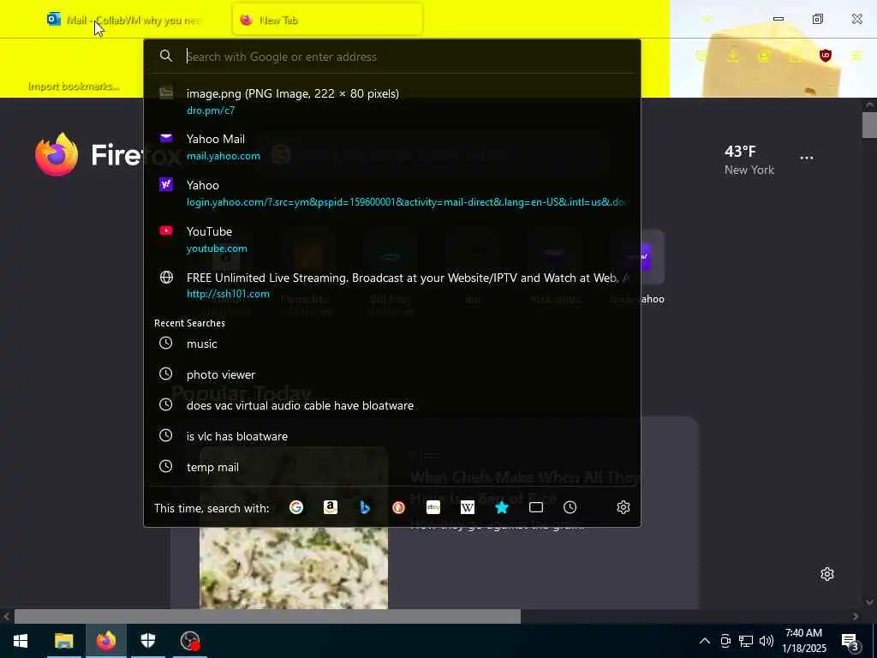Open the Windows Start menu
This screenshot has width=877, height=658.
point(21,641)
